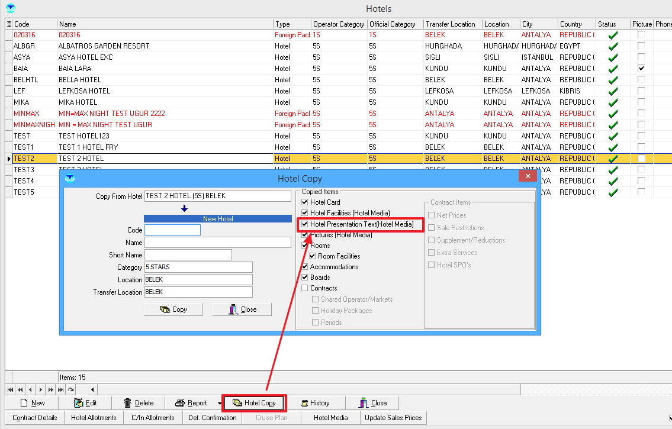Click the Hotel Copy toolbar button
This screenshot has width=672, height=429.
pyautogui.click(x=254, y=403)
